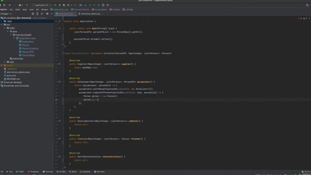Screen dimensions: 311x175
Task: Select External Libraries in project tree
Action: 11,82
